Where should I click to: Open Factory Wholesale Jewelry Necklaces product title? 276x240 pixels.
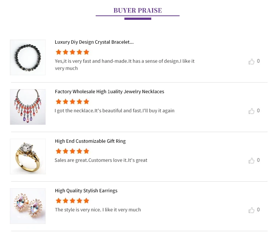110,92
